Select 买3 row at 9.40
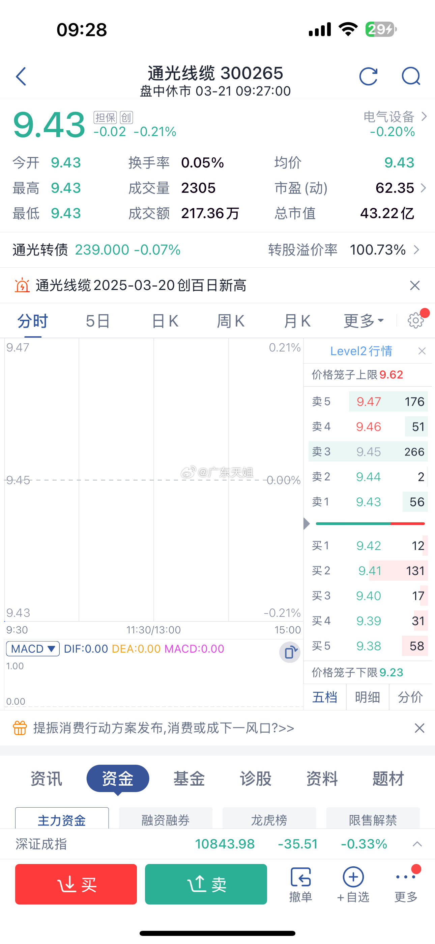The height and width of the screenshot is (944, 435). point(368,596)
